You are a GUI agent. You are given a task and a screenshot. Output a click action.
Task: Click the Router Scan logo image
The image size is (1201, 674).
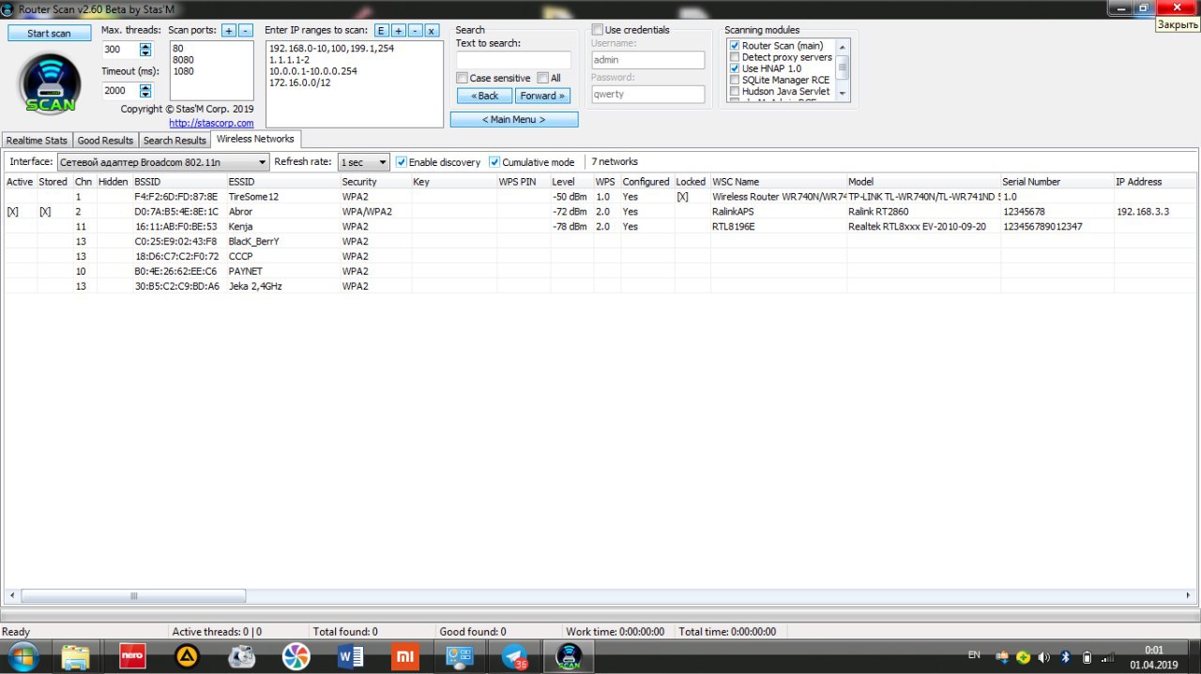pyautogui.click(x=49, y=83)
